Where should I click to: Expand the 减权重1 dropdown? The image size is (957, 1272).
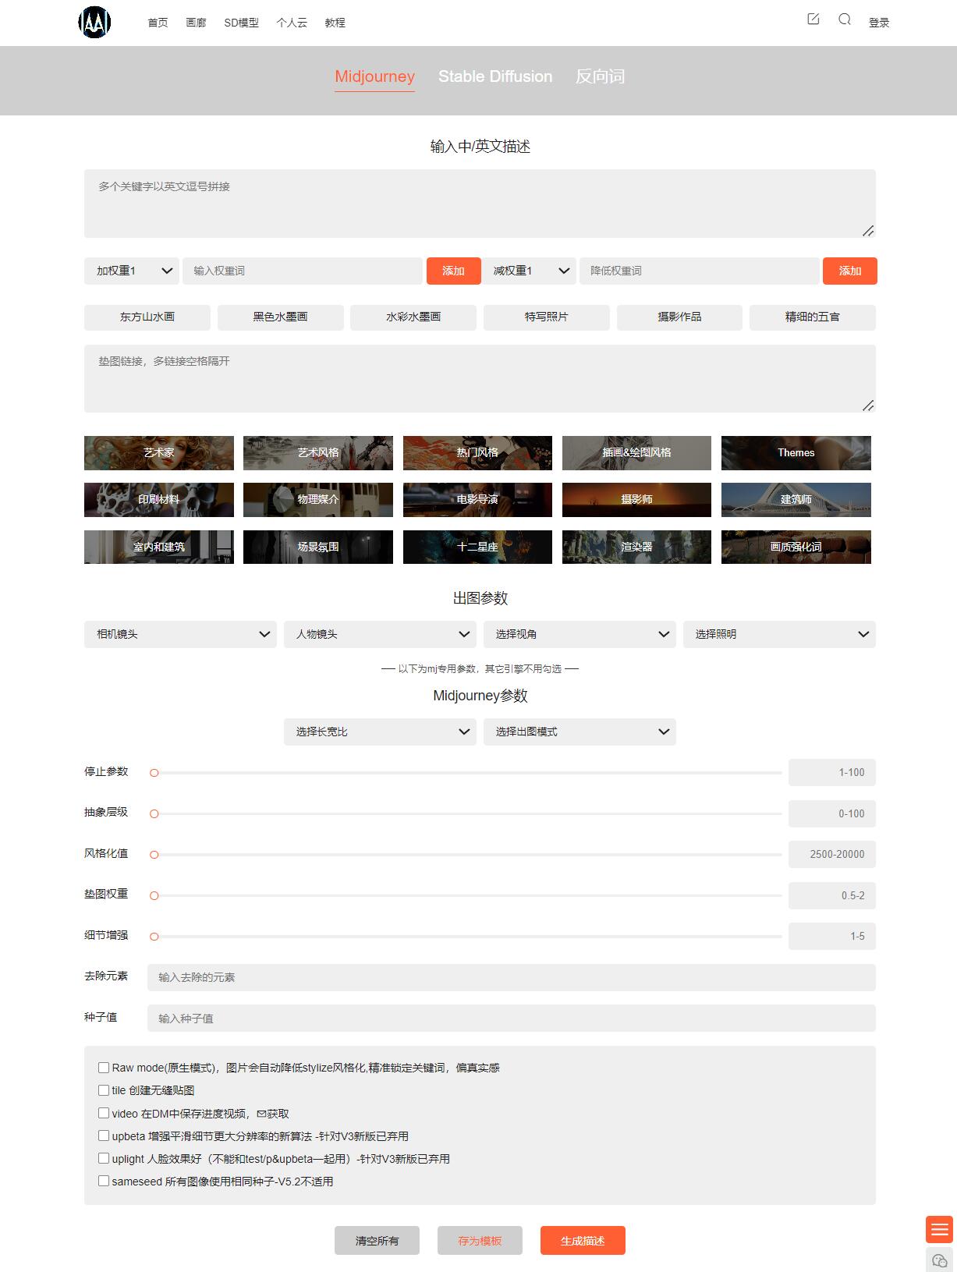click(529, 271)
